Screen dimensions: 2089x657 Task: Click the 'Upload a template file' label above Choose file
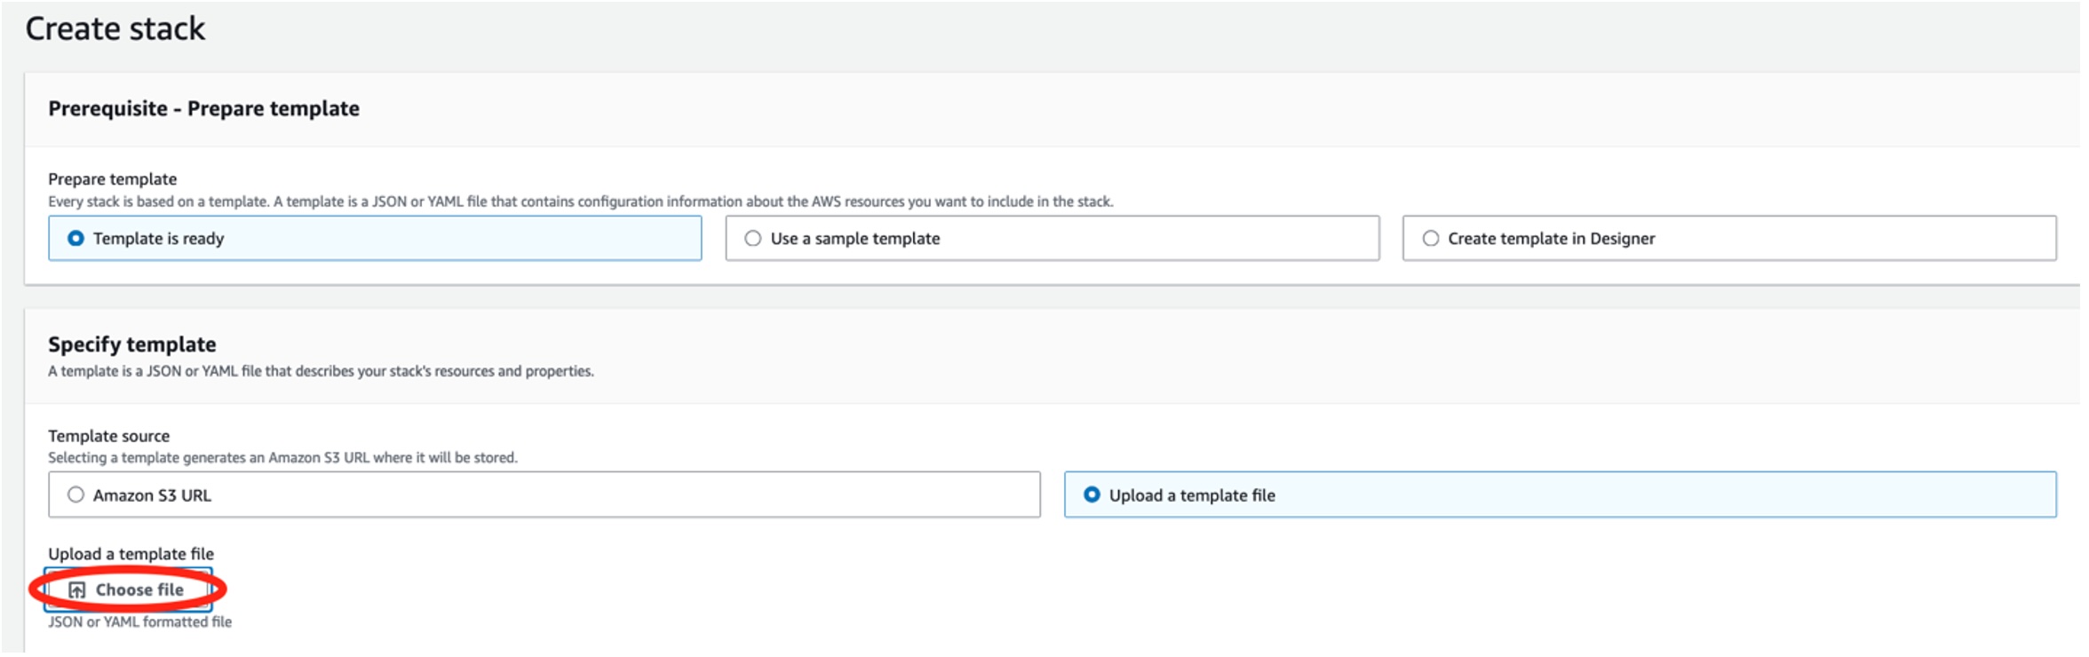(131, 554)
